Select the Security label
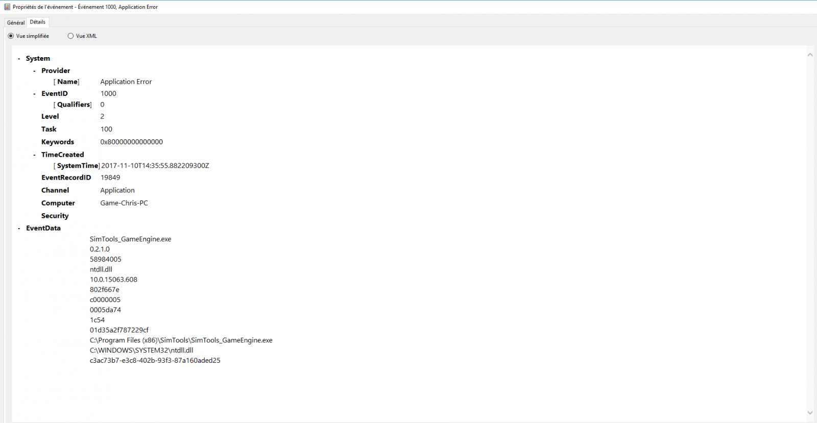The width and height of the screenshot is (817, 423). [x=55, y=216]
